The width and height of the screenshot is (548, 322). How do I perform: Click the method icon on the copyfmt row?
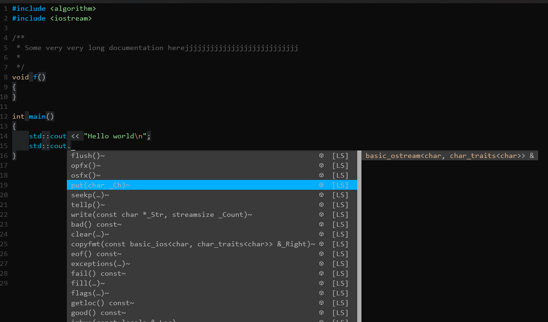(321, 244)
